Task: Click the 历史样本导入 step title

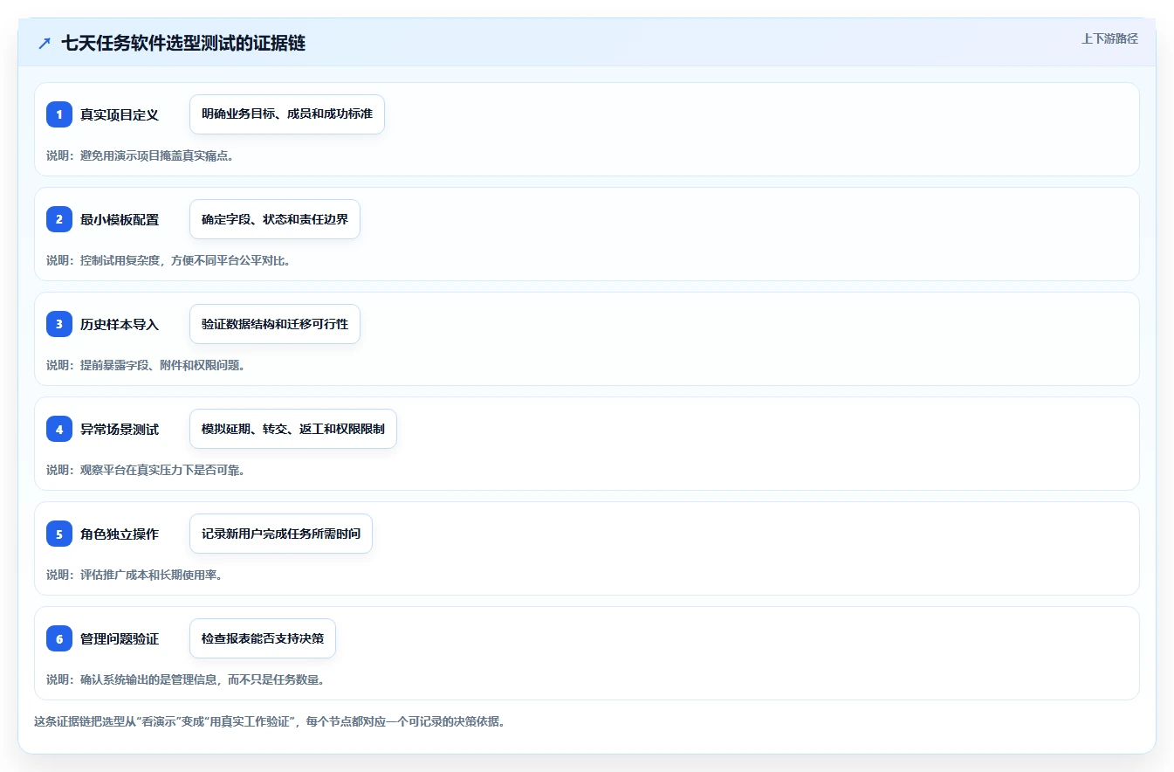Action: click(120, 324)
